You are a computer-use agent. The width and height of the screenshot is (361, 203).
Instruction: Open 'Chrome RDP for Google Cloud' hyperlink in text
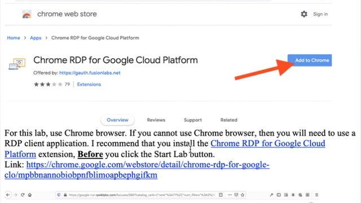pos(268,143)
